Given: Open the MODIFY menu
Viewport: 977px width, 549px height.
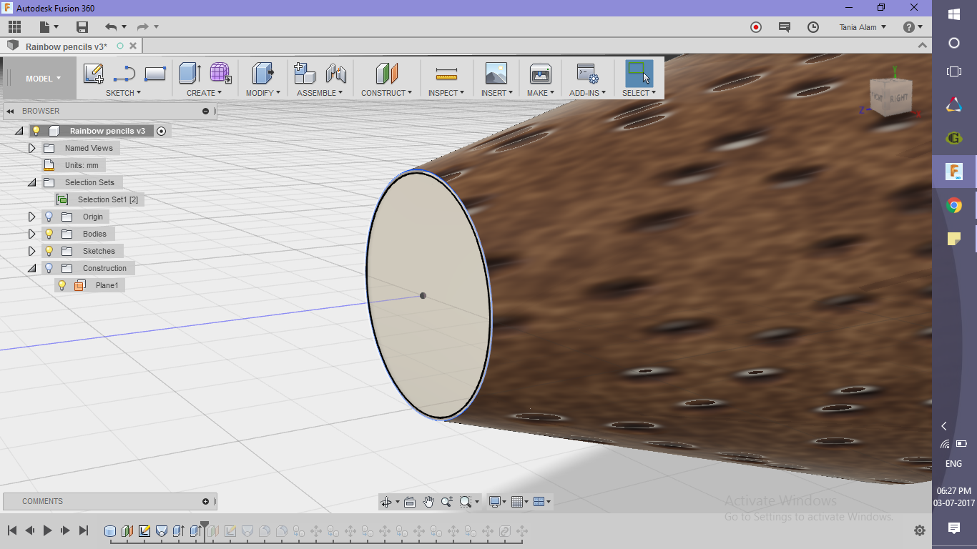Looking at the screenshot, I should pyautogui.click(x=263, y=93).
